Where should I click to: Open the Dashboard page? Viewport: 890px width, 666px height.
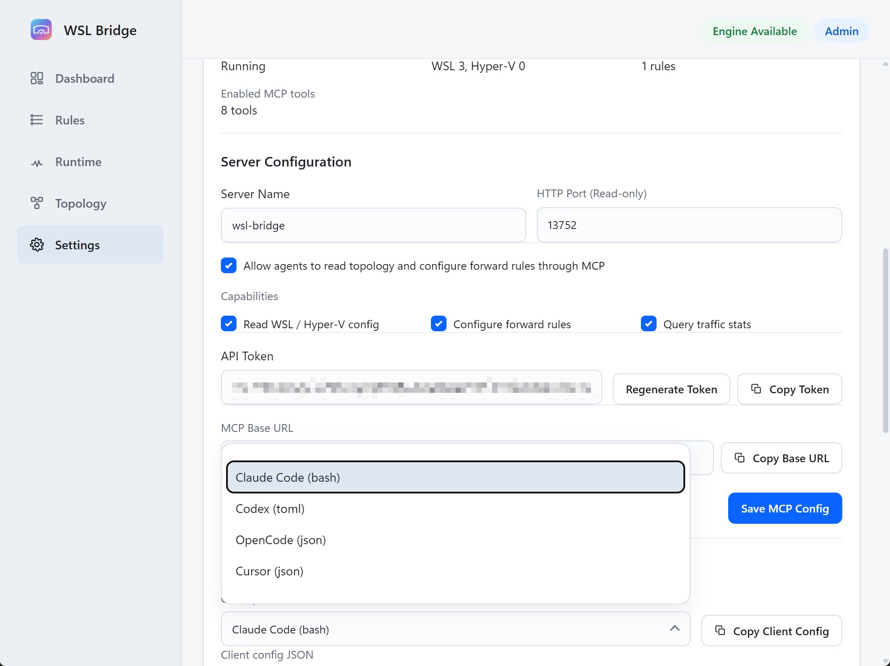90,78
